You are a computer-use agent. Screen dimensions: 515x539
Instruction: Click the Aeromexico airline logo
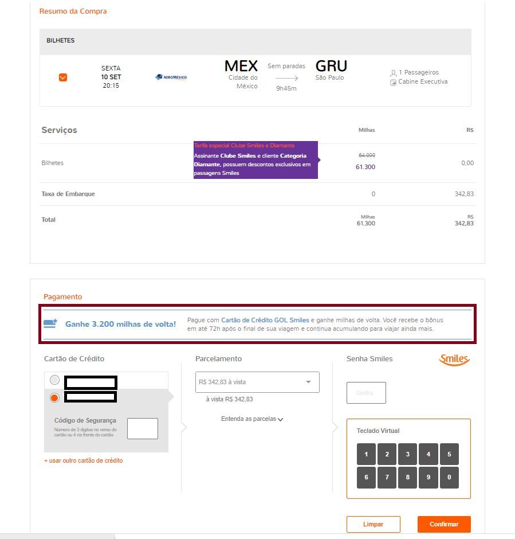pos(171,77)
